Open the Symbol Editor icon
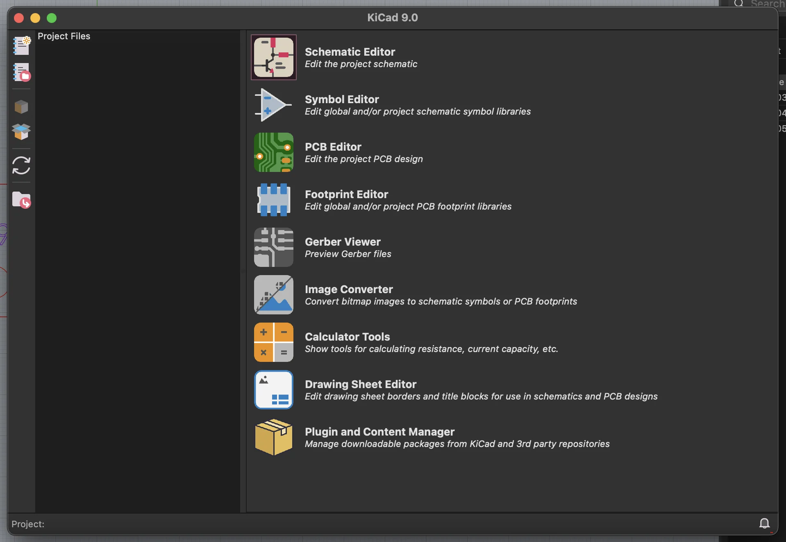 (274, 105)
